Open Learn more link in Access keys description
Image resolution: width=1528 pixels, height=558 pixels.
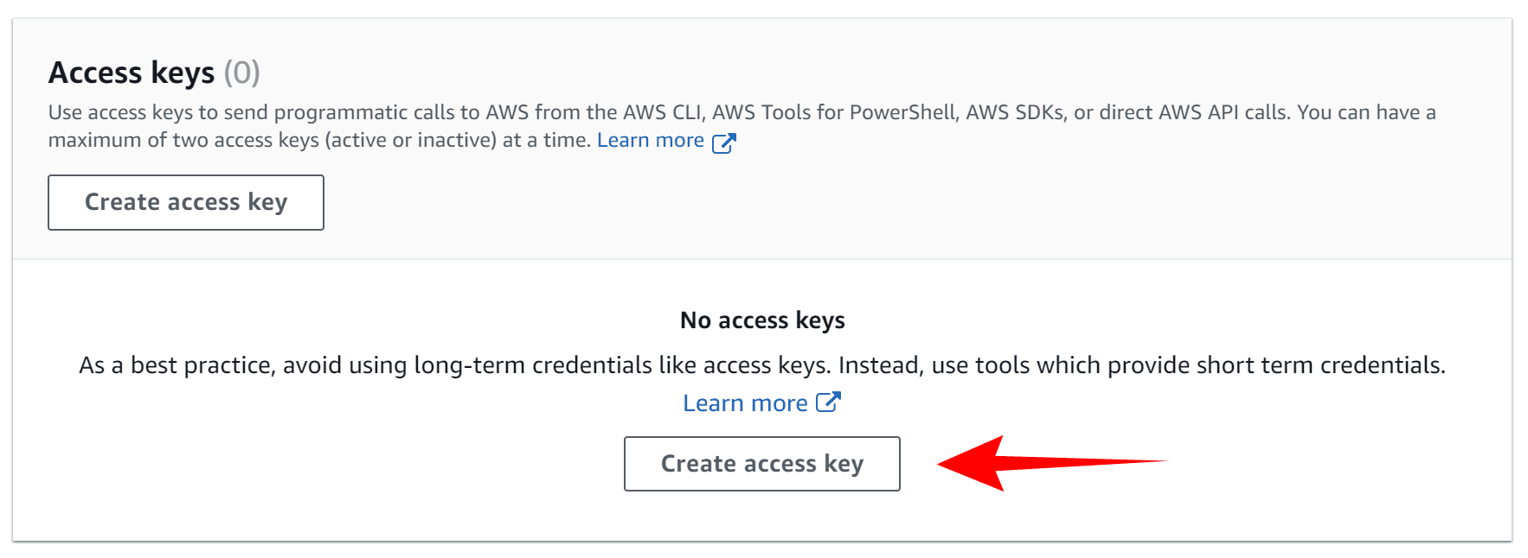click(651, 140)
